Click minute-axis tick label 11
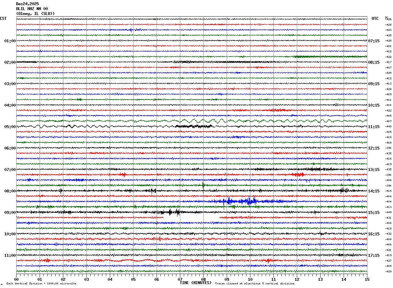This screenshot has width=393, height=288. 273,279
